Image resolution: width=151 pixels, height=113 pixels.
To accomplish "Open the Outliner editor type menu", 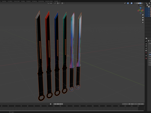I will (x=147, y=3).
